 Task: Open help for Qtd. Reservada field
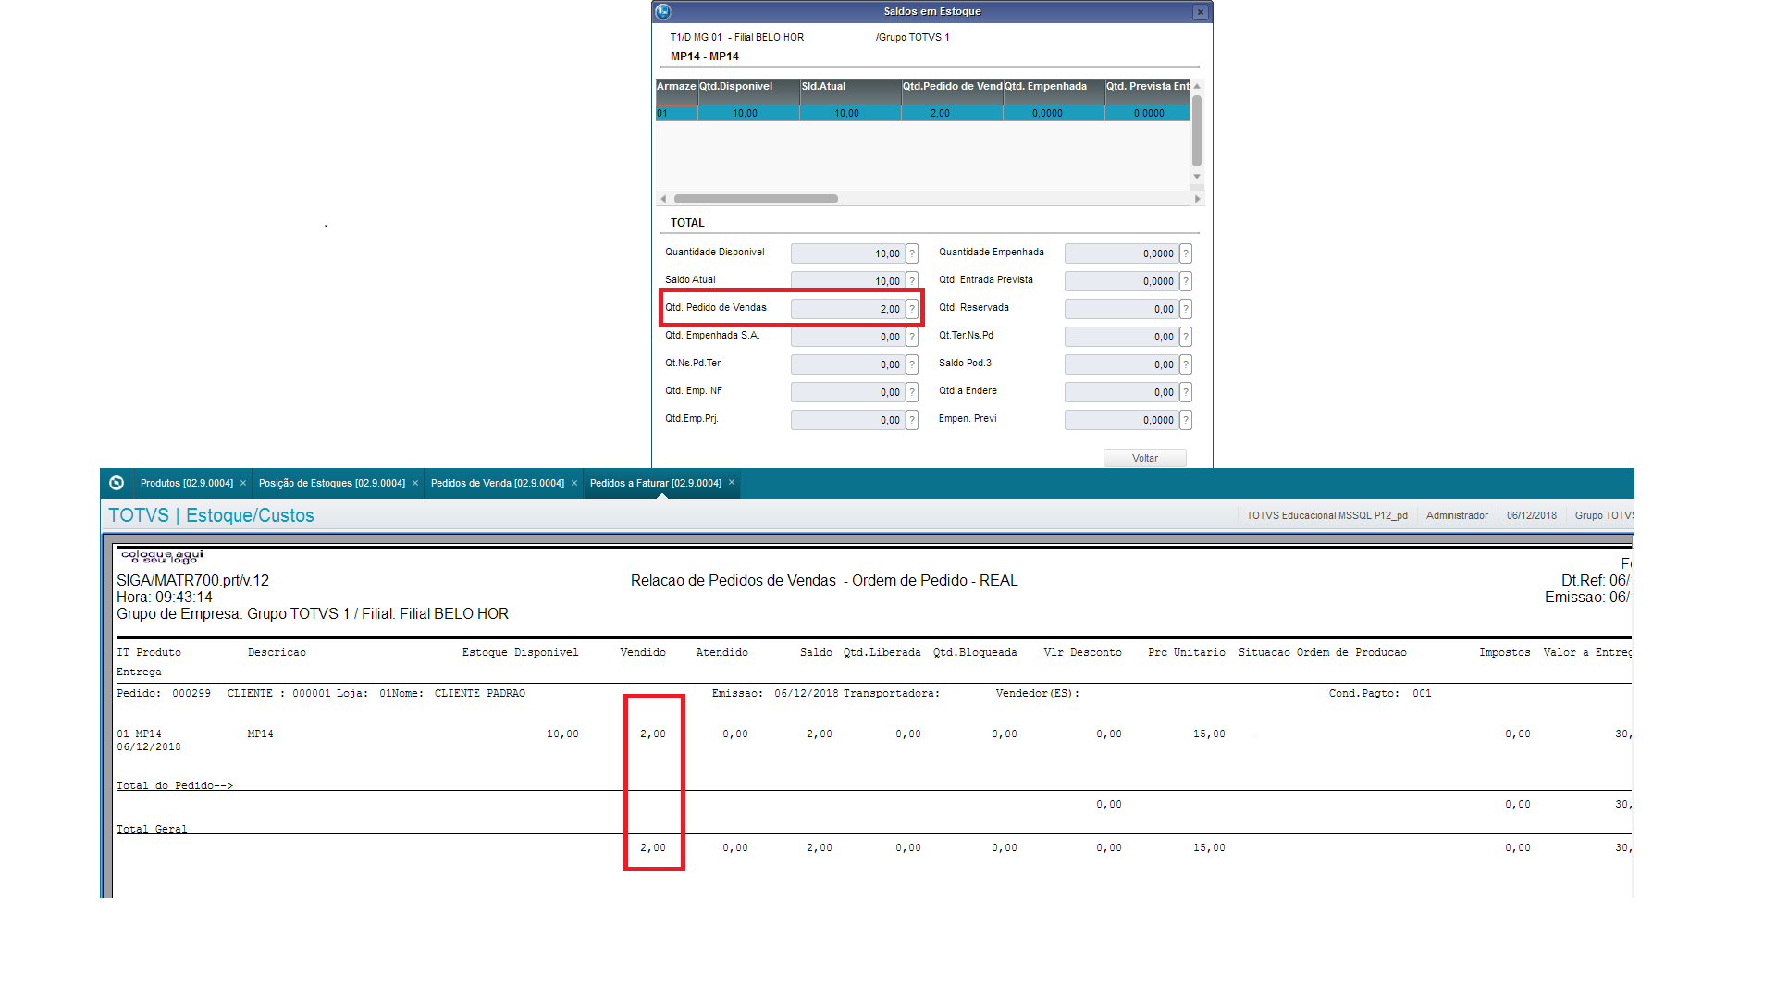coord(1186,309)
